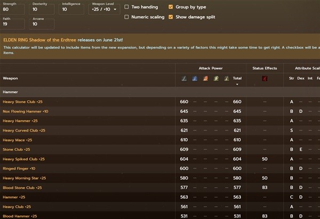The width and height of the screenshot is (320, 219).
Task: Sort by magic attack power icon
Action: [x=195, y=78]
